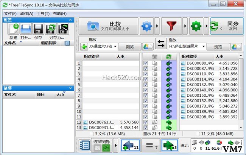The height and width of the screenshot is (155, 246).
Task: Open comparison settings blue gear
Action: [x=146, y=26]
